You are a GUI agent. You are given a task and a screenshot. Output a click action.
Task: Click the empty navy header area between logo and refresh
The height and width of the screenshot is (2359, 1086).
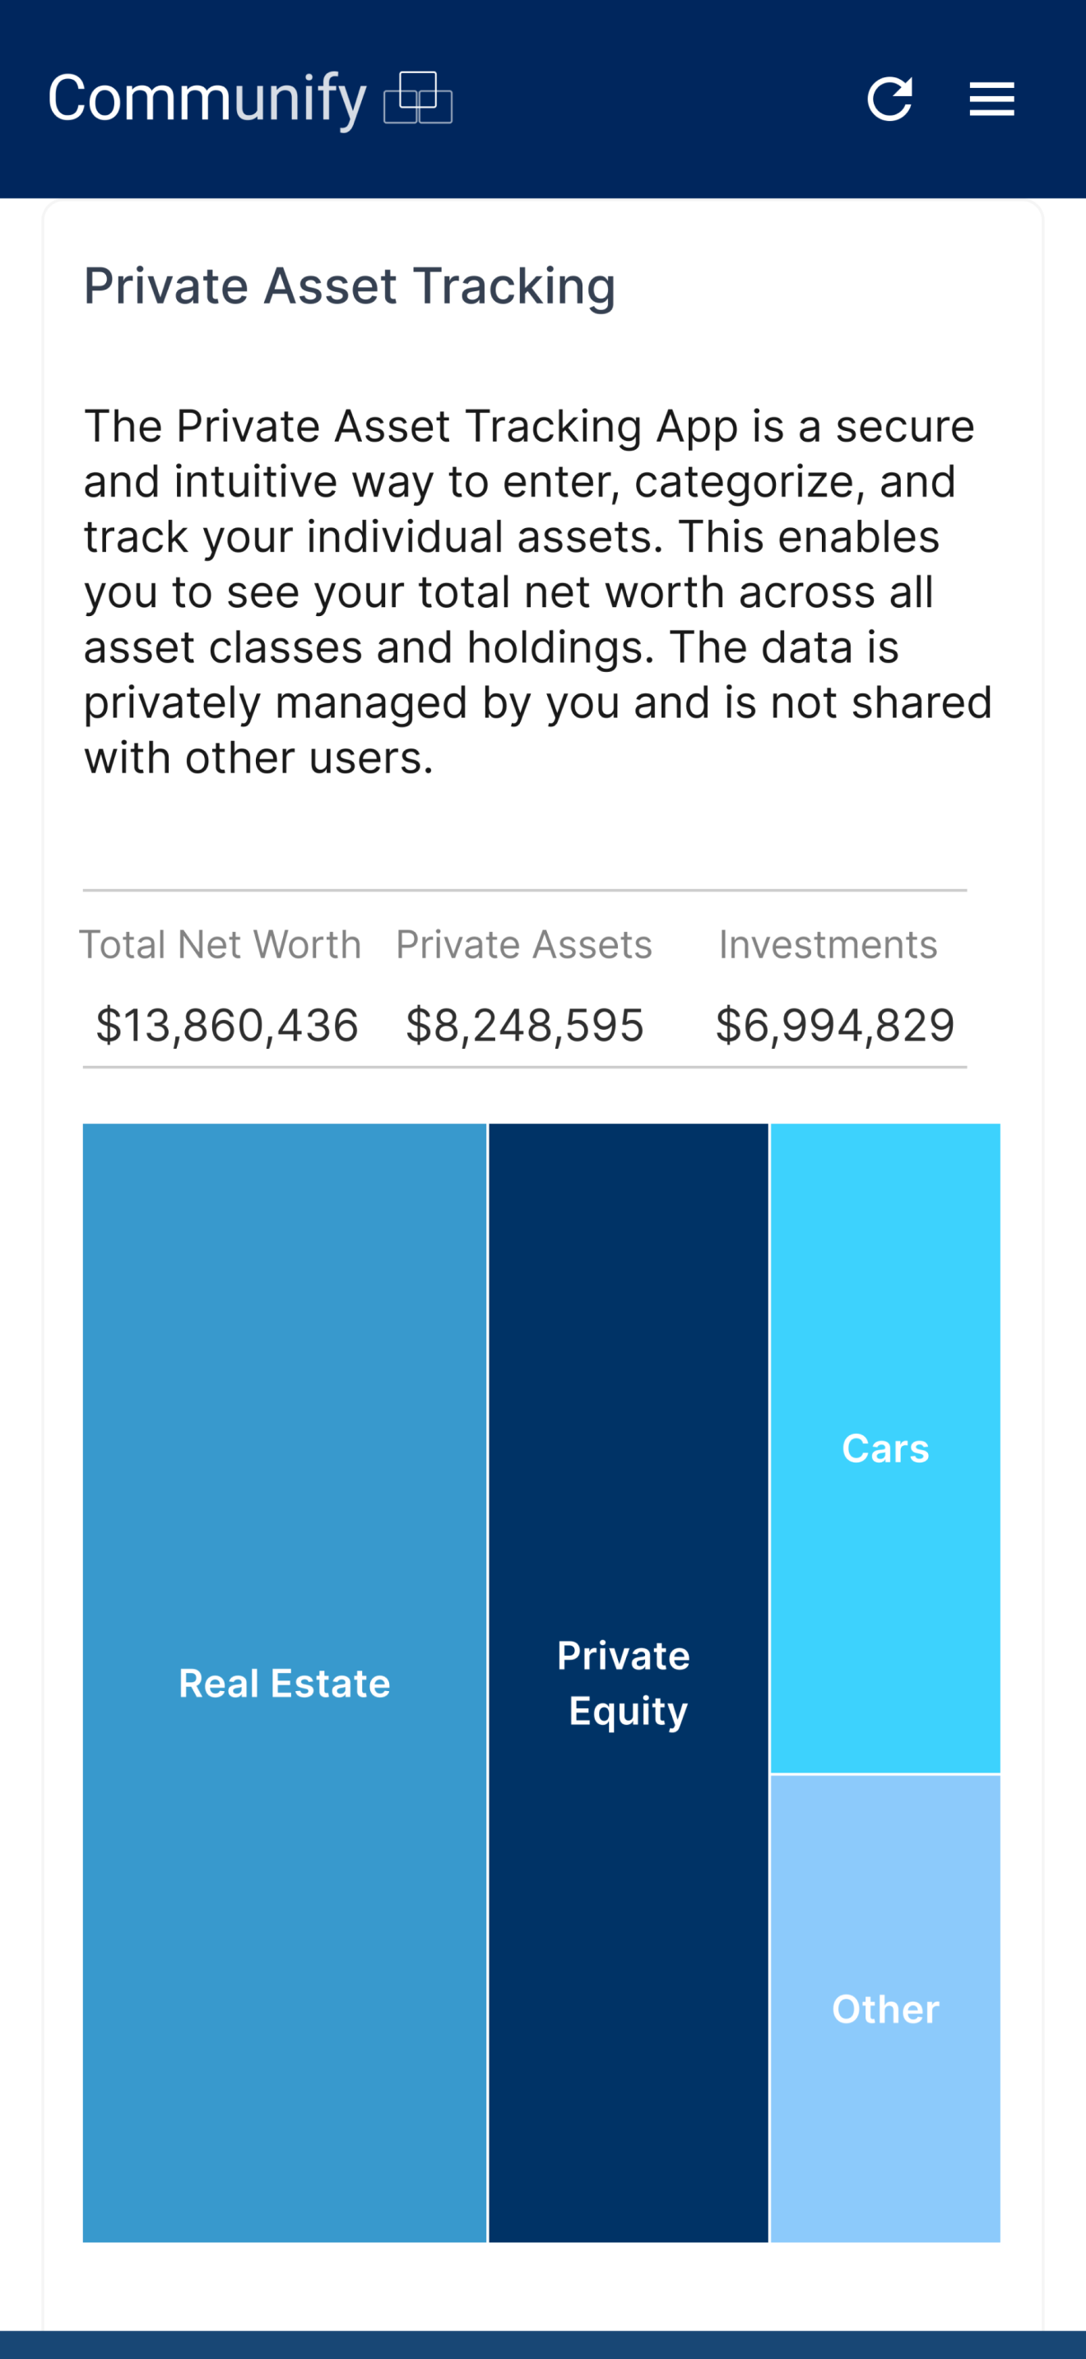(659, 99)
